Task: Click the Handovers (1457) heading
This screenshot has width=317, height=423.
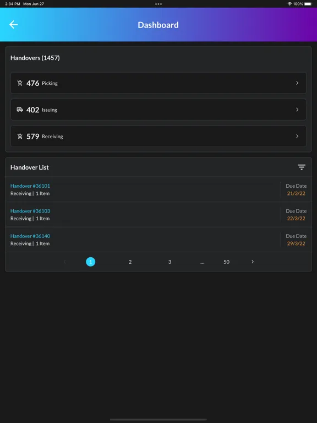Action: (35, 58)
